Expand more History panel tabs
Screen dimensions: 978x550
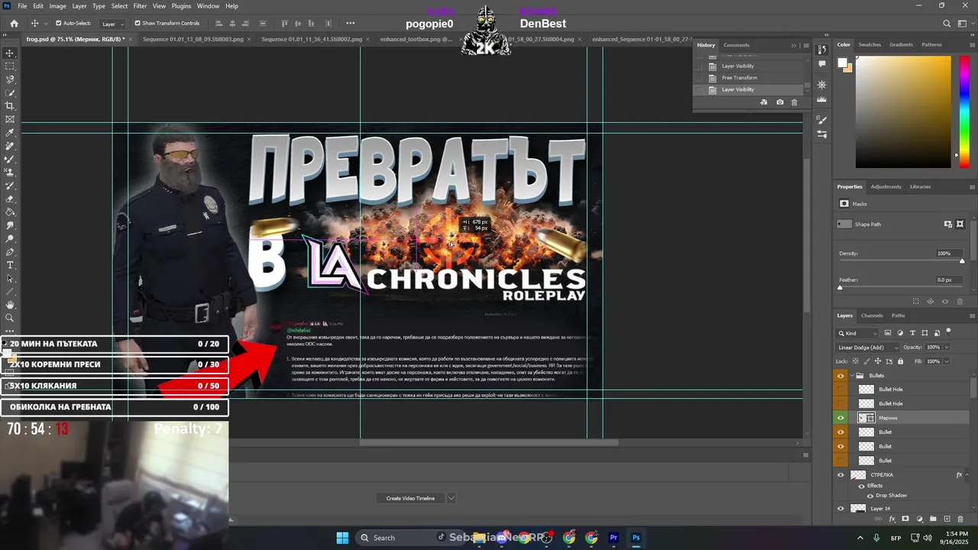pyautogui.click(x=794, y=45)
